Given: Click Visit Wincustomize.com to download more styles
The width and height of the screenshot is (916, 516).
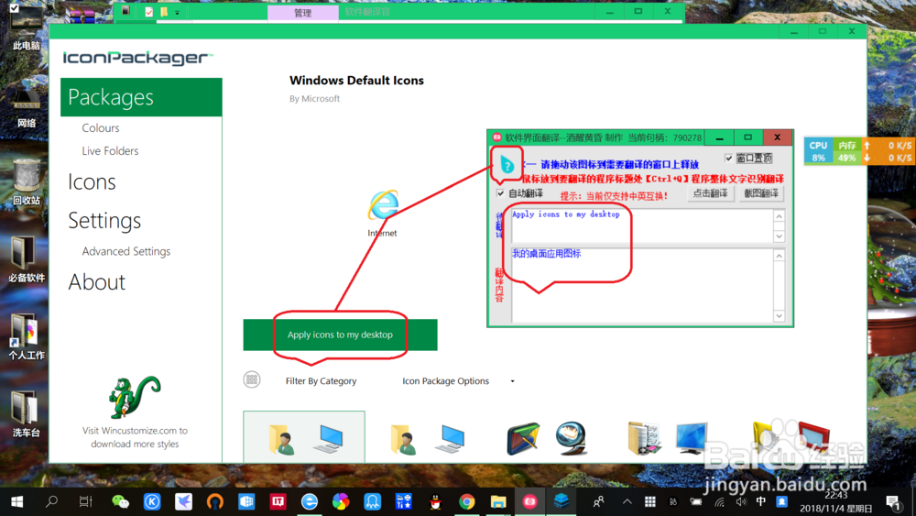Looking at the screenshot, I should point(135,437).
